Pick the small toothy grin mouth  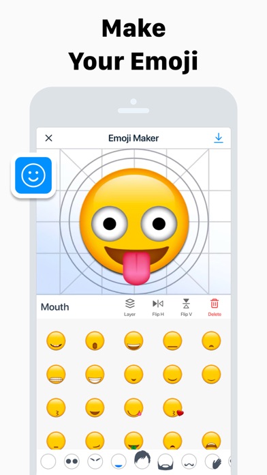(x=56, y=341)
